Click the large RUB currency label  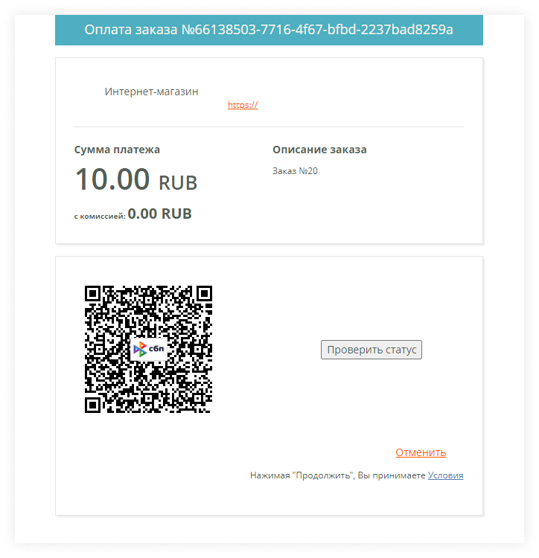click(178, 183)
